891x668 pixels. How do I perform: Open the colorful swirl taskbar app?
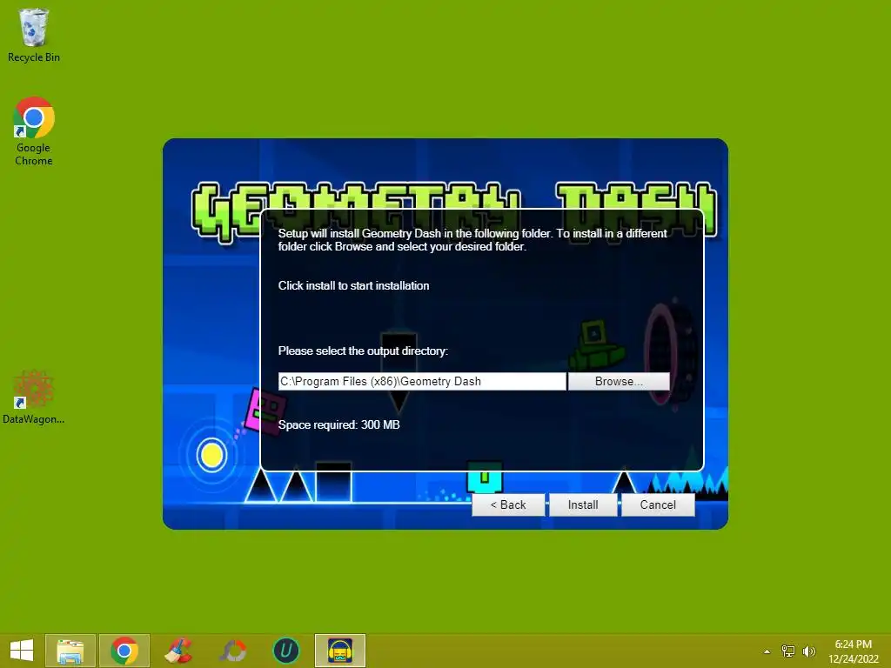click(233, 651)
